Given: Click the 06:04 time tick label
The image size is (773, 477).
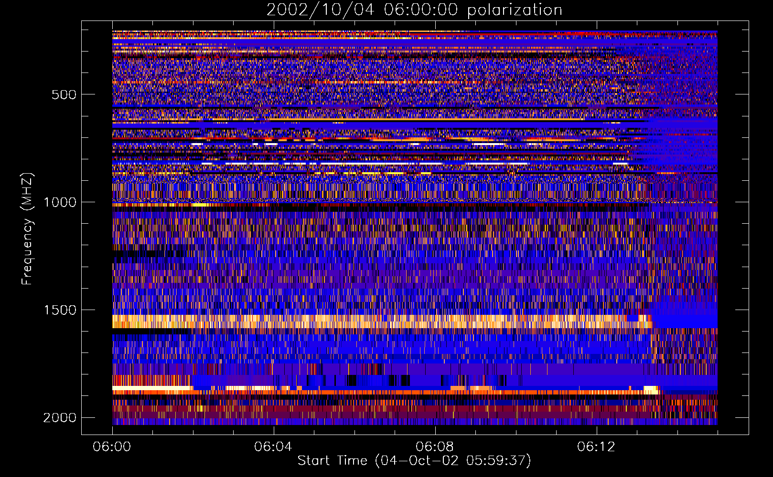Looking at the screenshot, I should [x=273, y=447].
